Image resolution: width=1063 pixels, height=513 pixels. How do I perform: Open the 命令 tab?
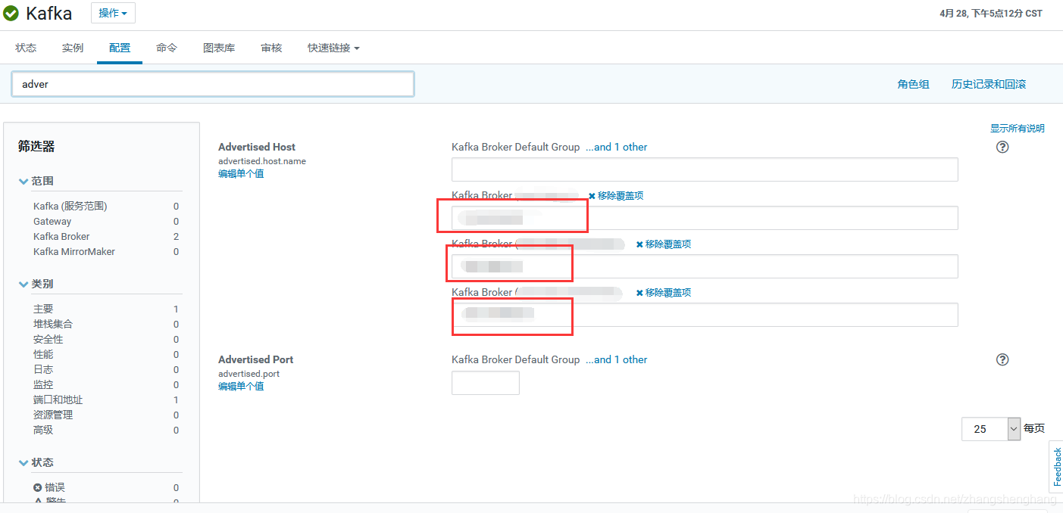pos(167,48)
